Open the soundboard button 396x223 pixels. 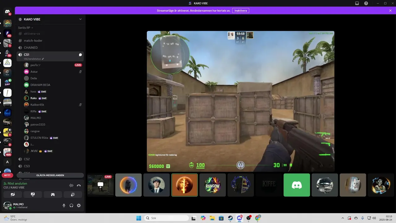click(73, 195)
